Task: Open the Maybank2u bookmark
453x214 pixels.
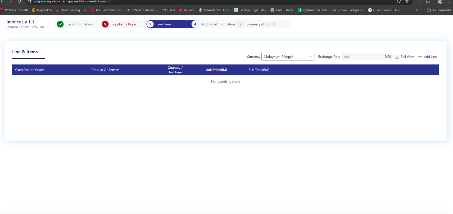Action: click(42, 10)
